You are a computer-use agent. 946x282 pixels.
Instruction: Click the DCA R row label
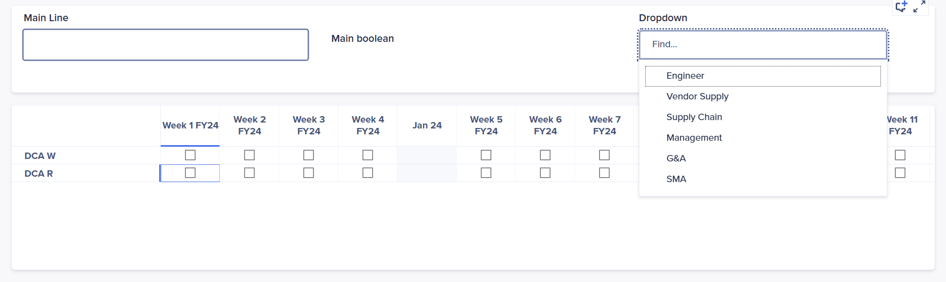tap(38, 174)
